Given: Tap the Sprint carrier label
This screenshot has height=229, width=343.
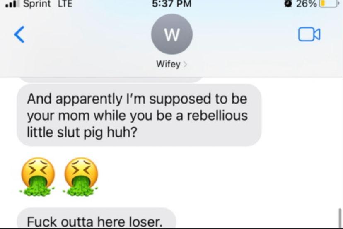Looking at the screenshot, I should pos(37,4).
